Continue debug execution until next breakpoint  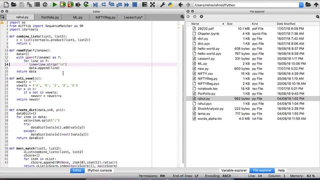[x=126, y=4]
